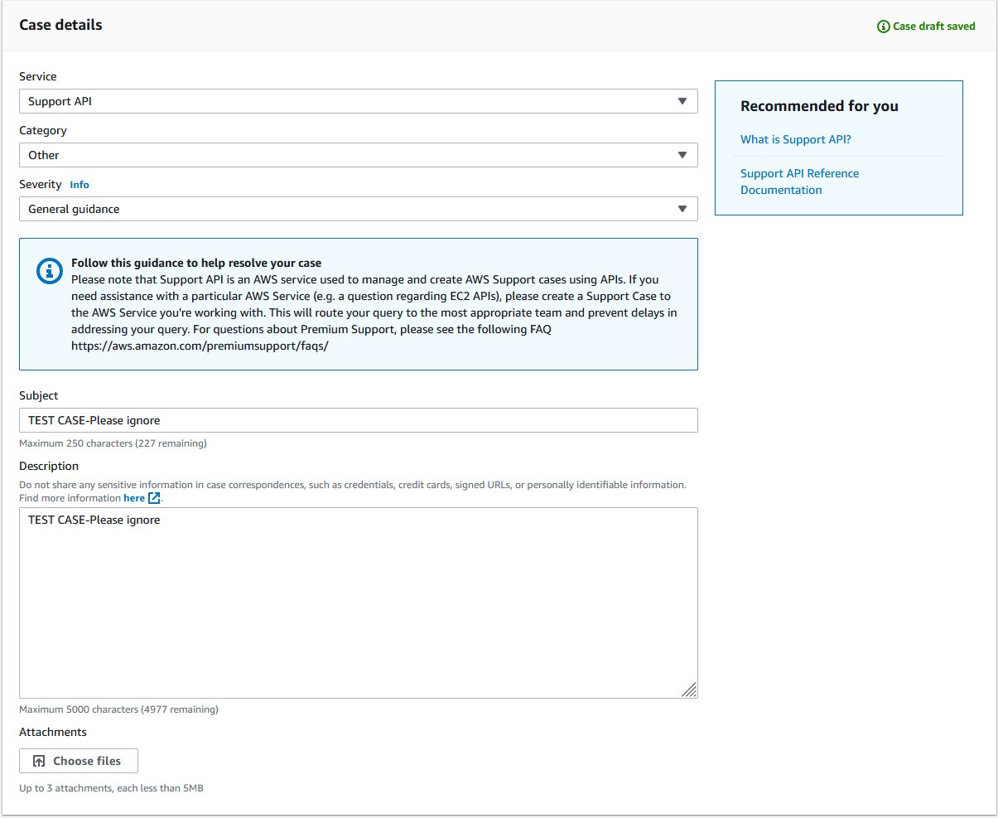Click the Service field label

(38, 76)
